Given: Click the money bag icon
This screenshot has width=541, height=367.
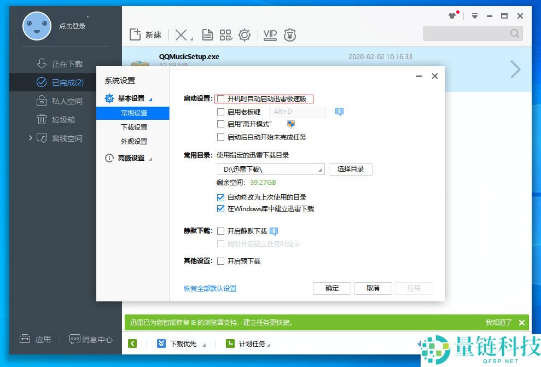Looking at the screenshot, I should (x=290, y=35).
